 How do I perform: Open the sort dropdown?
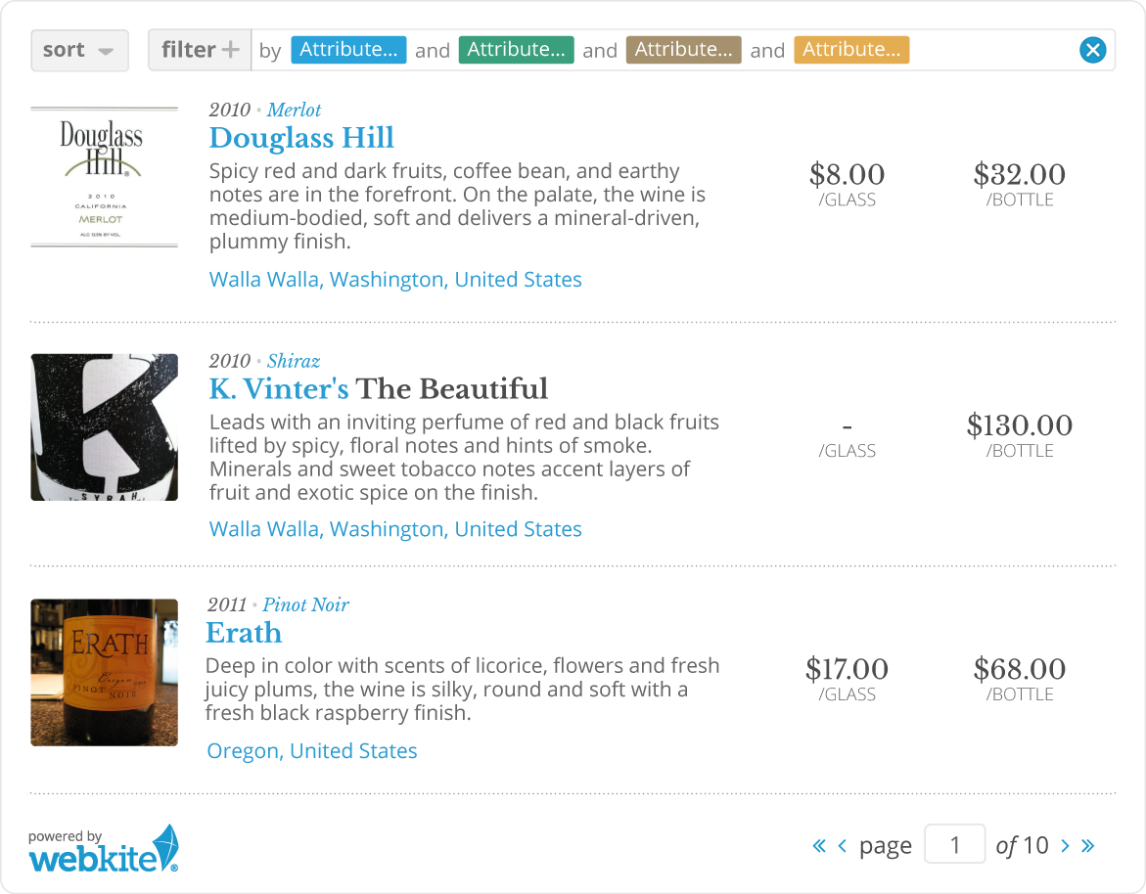click(x=79, y=50)
